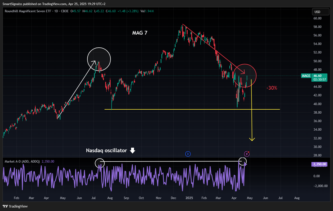333x211 pixels.
Task: Click the Roundhill Magnificent Seven ETF title
Action: point(27,11)
